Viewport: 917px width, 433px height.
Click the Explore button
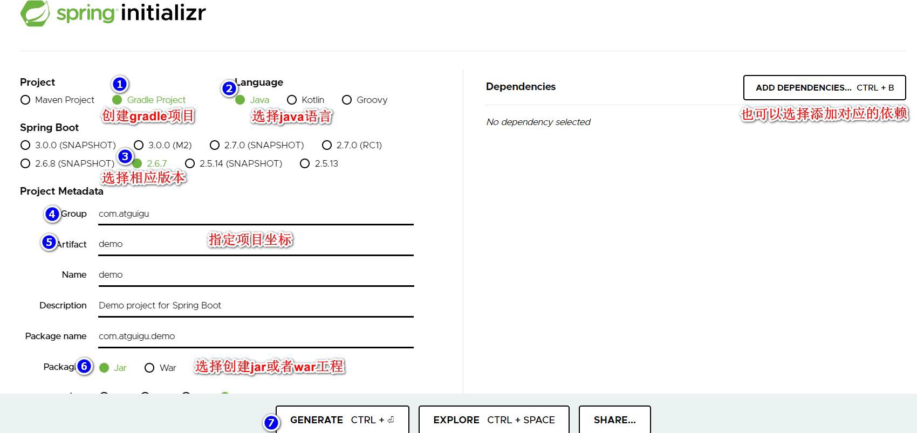[494, 420]
